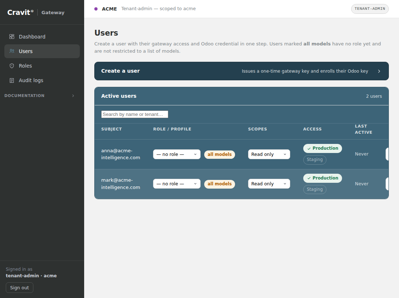The image size is (399, 298).
Task: Click the Users people icon in sidebar
Action: (x=12, y=51)
